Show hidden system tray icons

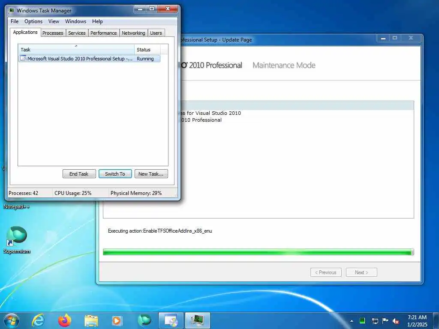pos(352,321)
